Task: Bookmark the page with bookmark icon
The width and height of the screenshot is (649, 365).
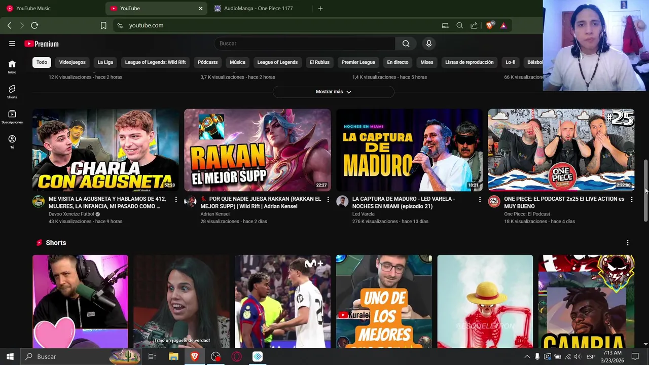Action: pyautogui.click(x=103, y=25)
